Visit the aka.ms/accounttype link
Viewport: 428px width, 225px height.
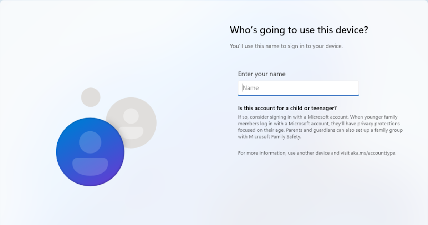click(373, 153)
